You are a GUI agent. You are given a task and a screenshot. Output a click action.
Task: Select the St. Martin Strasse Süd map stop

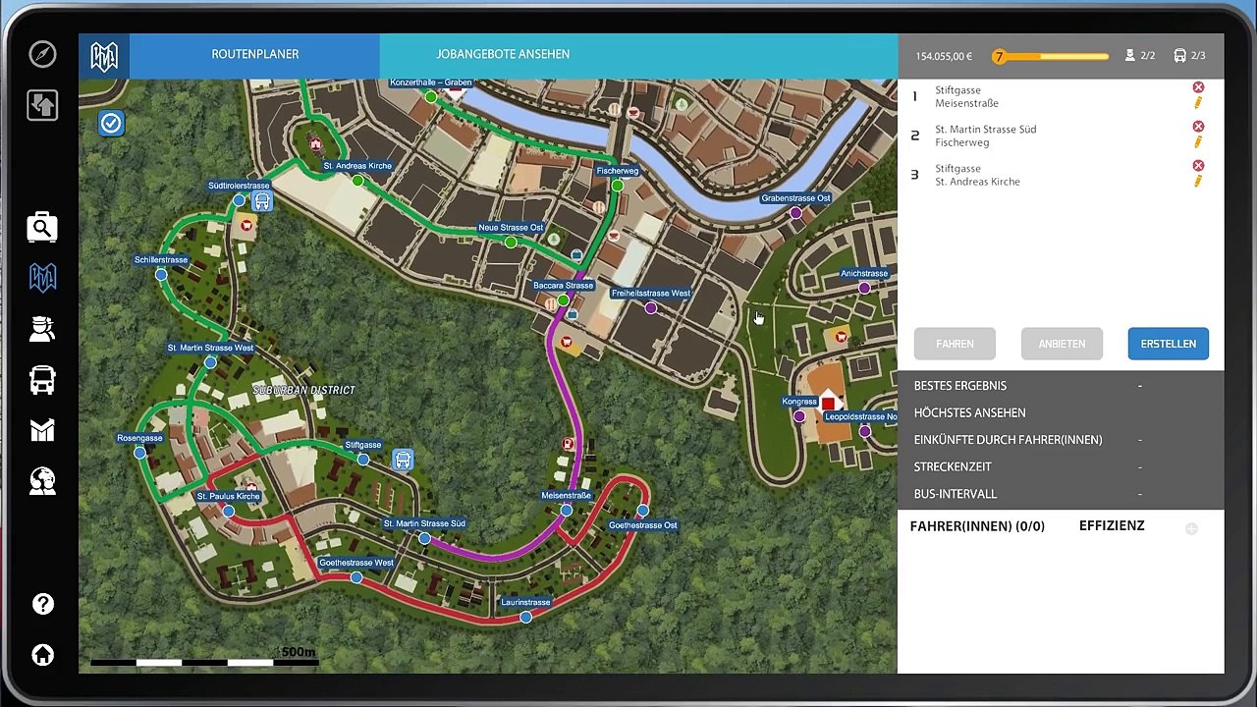click(x=424, y=538)
